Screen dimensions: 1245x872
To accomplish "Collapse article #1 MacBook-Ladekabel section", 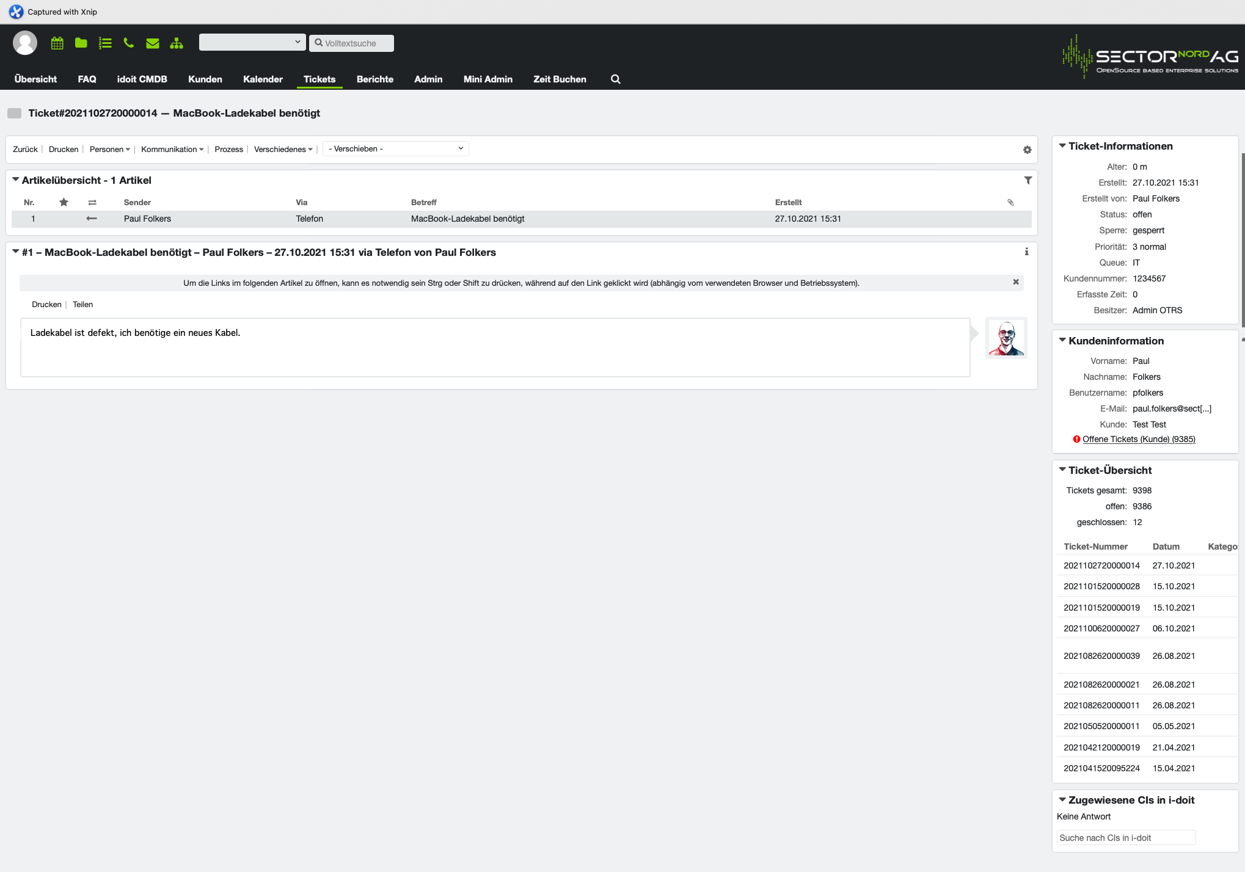I will coord(15,252).
